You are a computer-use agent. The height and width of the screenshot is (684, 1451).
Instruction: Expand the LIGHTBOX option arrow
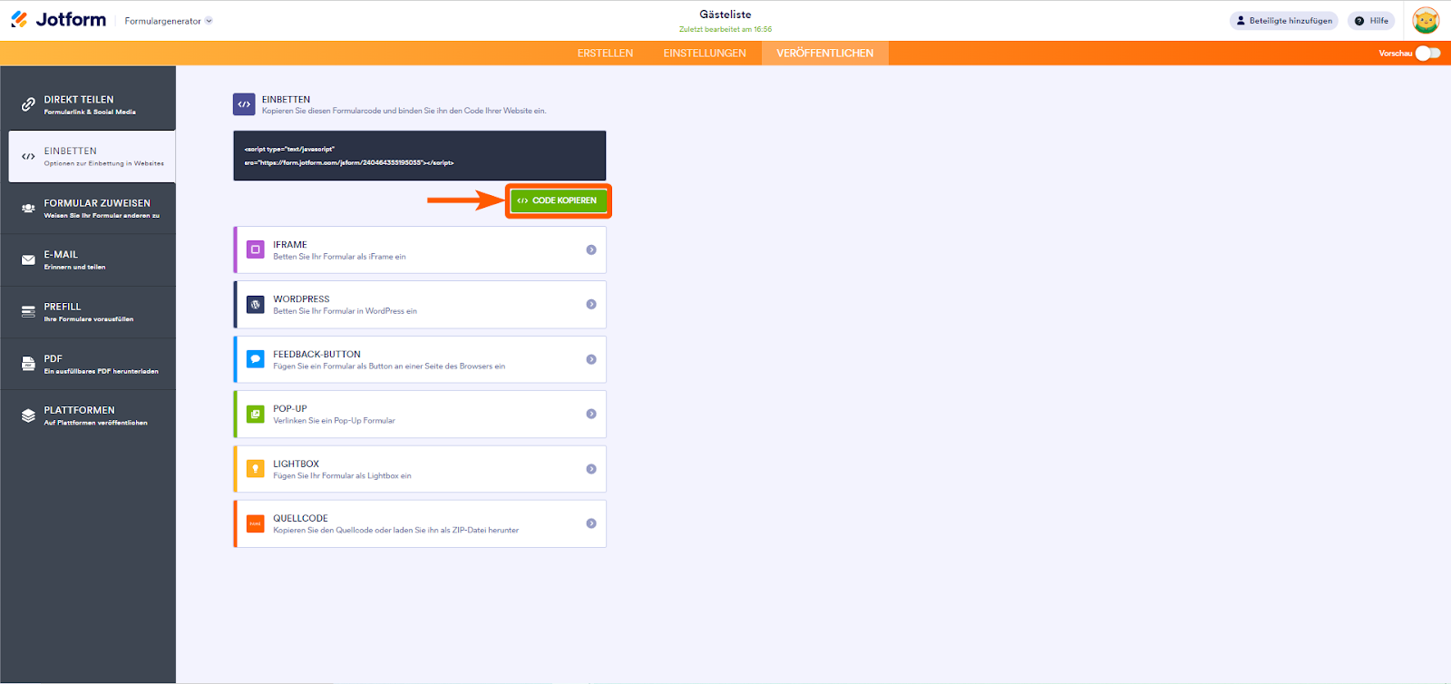click(591, 469)
